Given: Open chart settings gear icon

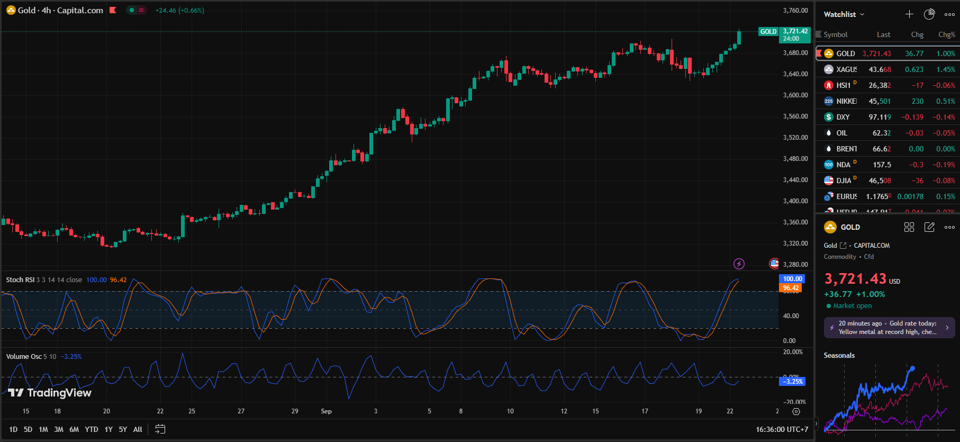Looking at the screenshot, I should [796, 411].
